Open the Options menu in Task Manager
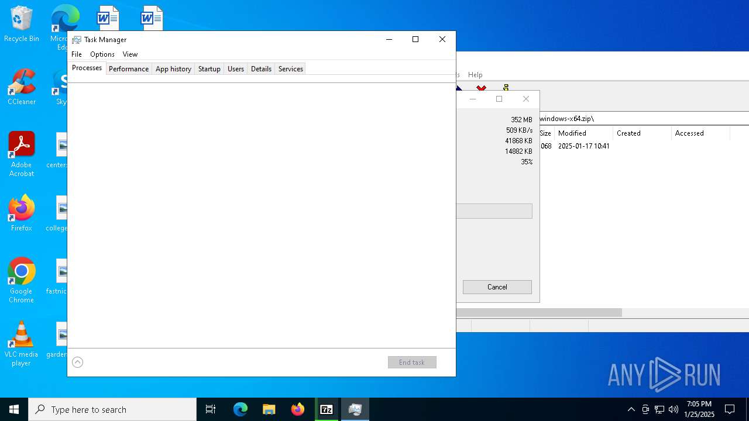 tap(102, 54)
